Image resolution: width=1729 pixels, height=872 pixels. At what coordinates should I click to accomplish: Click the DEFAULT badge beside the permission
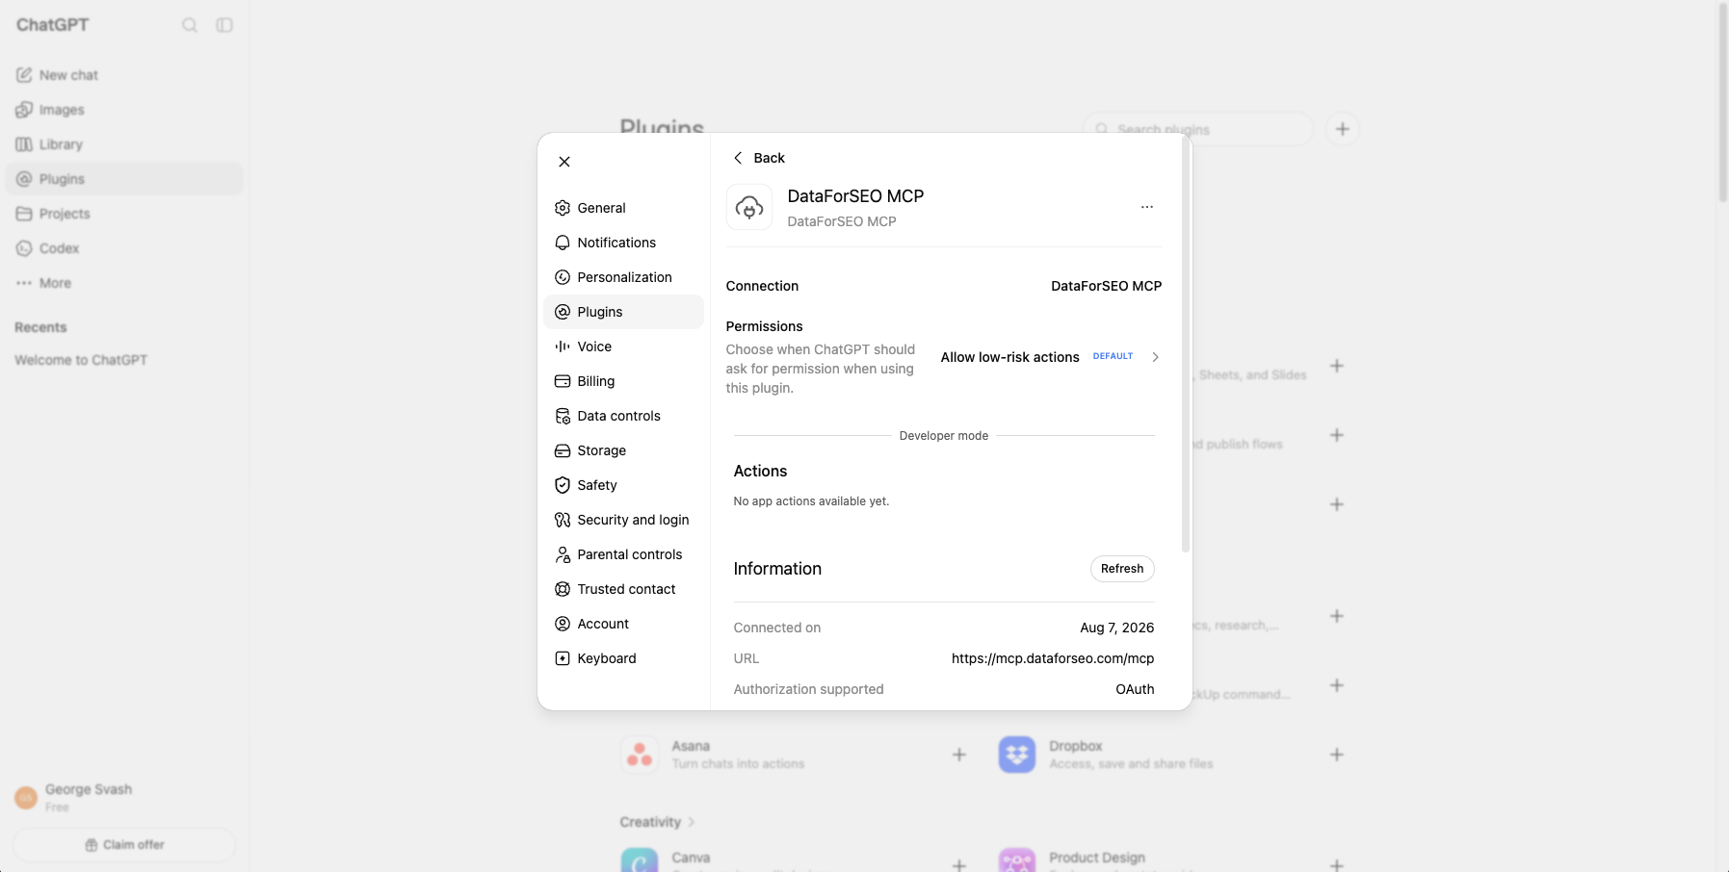pos(1113,356)
